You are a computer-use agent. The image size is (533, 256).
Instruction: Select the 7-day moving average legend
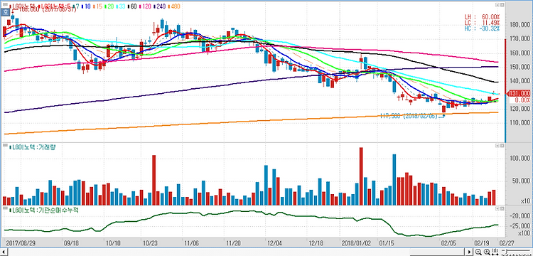(76, 6)
